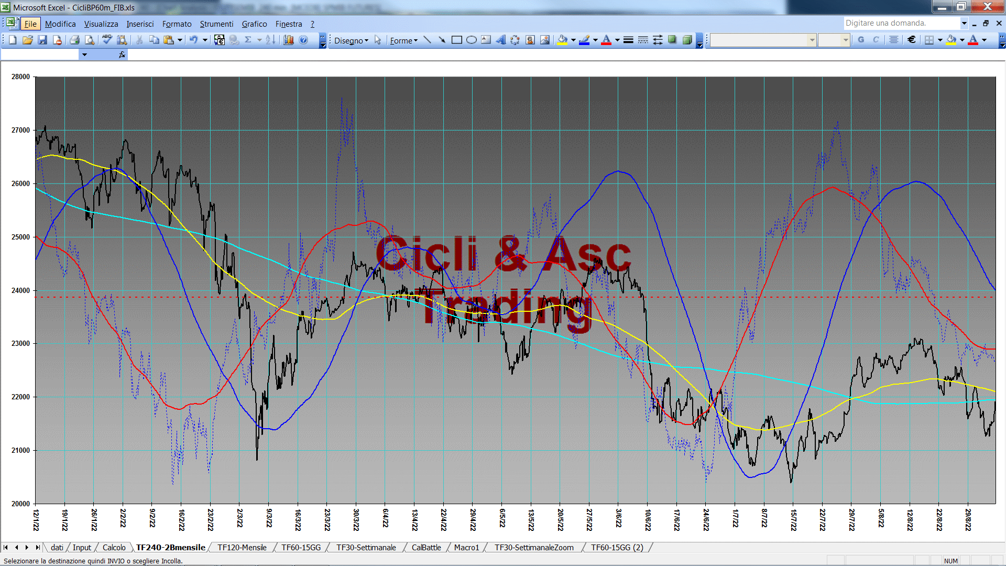Click the Euro currency style icon
The height and width of the screenshot is (566, 1006).
pyautogui.click(x=911, y=40)
